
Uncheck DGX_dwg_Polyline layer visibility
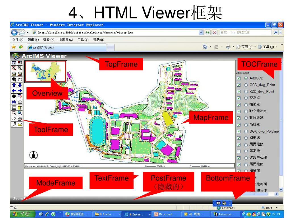(239, 131)
